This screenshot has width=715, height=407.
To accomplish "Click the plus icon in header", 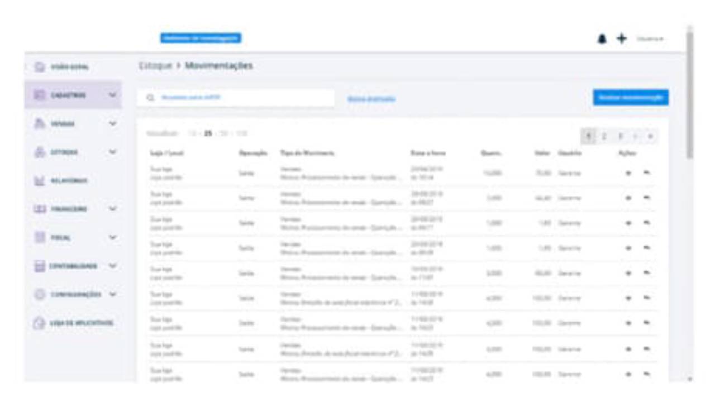I will pos(622,39).
